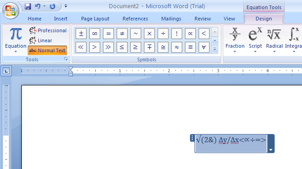Image resolution: width=302 pixels, height=169 pixels.
Task: Insert the factorial exclamation symbol
Action: point(177,34)
